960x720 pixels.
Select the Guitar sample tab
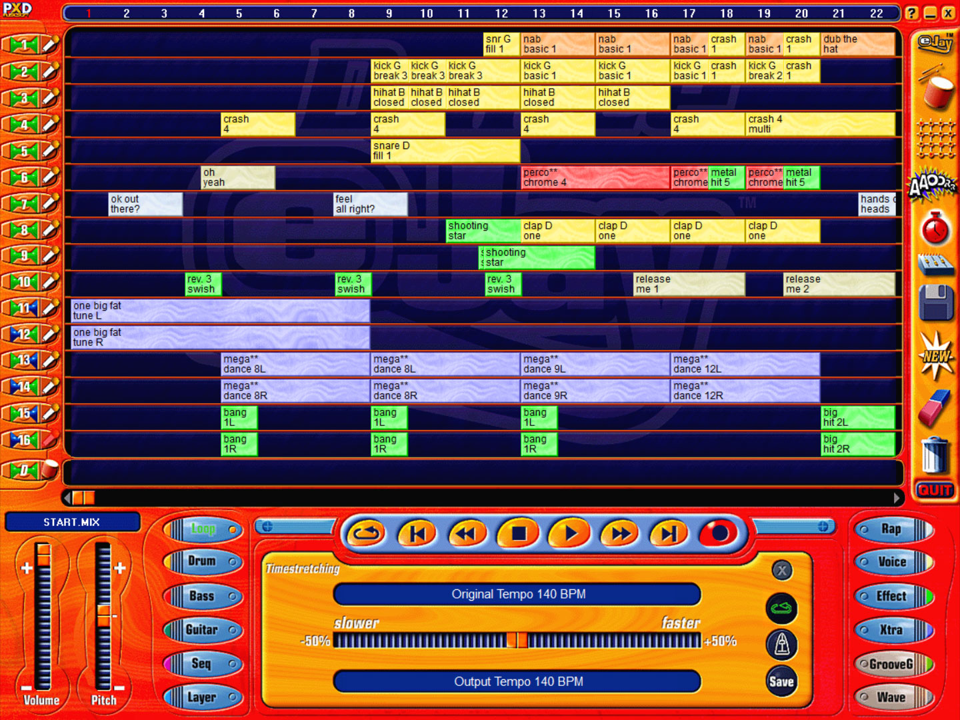(x=203, y=630)
